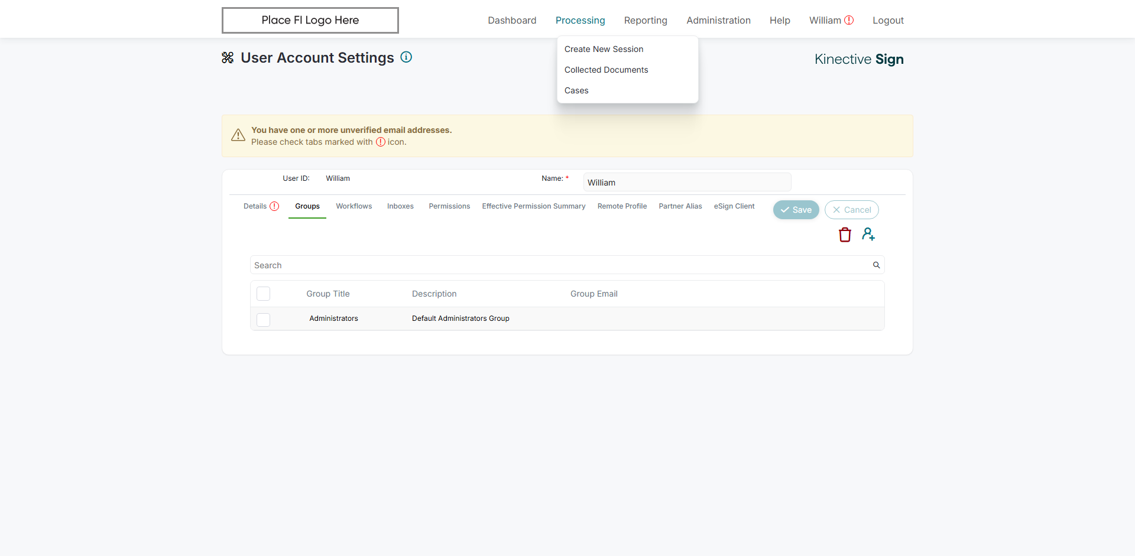The width and height of the screenshot is (1135, 556).
Task: Click the search magnifier icon
Action: (877, 265)
